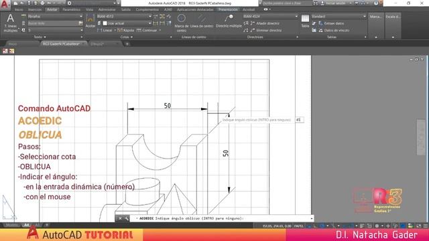Open the Lineal dimension type dropdown arrow
This screenshot has width=429, height=241.
pos(115,30)
